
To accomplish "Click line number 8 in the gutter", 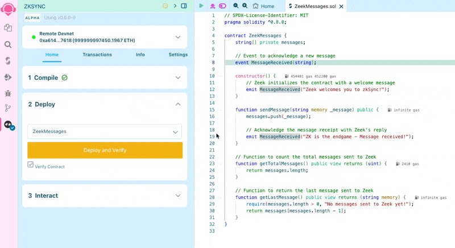I will 213,63.
